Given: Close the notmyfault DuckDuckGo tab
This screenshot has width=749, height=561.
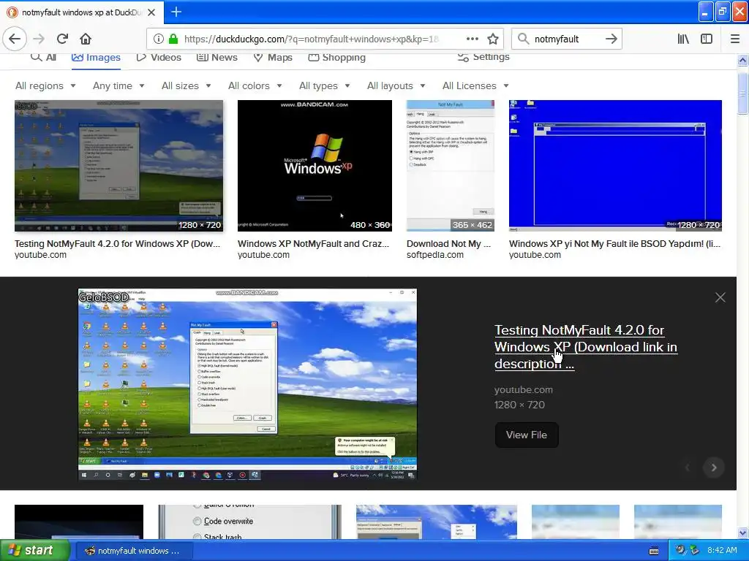Looking at the screenshot, I should 151,12.
